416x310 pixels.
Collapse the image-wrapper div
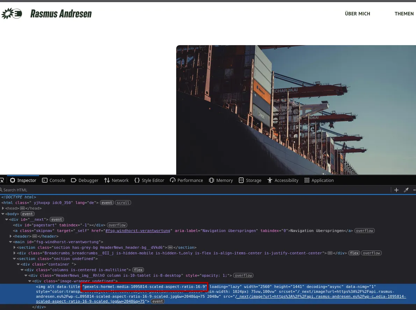[30, 281]
